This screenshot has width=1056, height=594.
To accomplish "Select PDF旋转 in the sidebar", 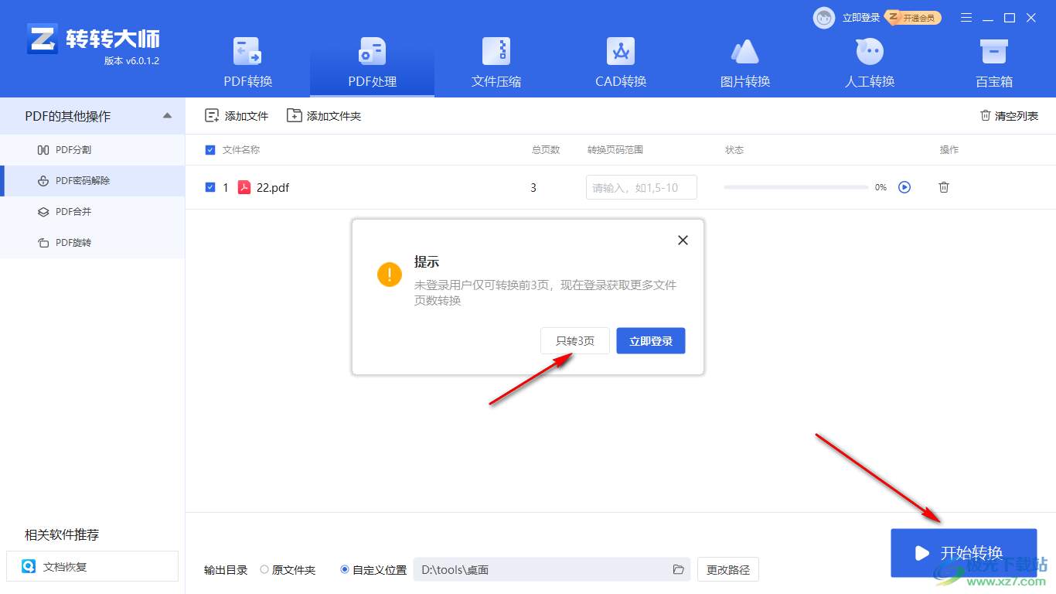I will click(93, 243).
